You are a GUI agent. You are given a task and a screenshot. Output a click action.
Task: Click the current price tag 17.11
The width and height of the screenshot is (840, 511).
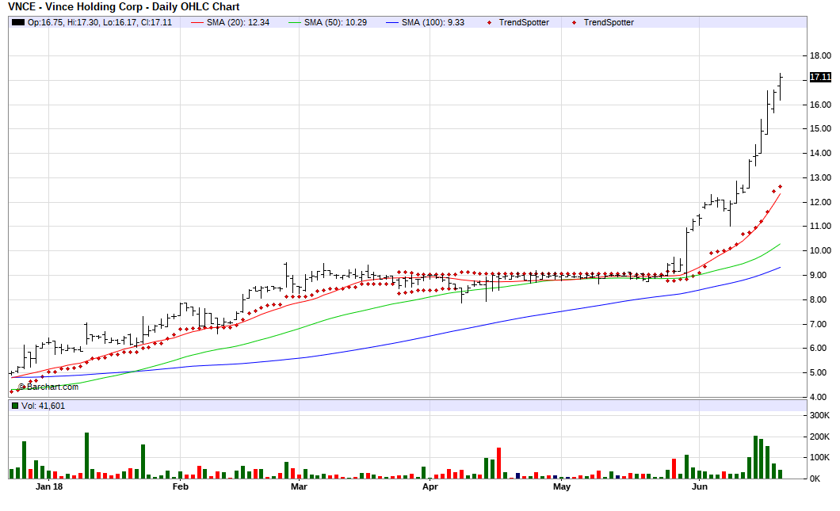[820, 77]
